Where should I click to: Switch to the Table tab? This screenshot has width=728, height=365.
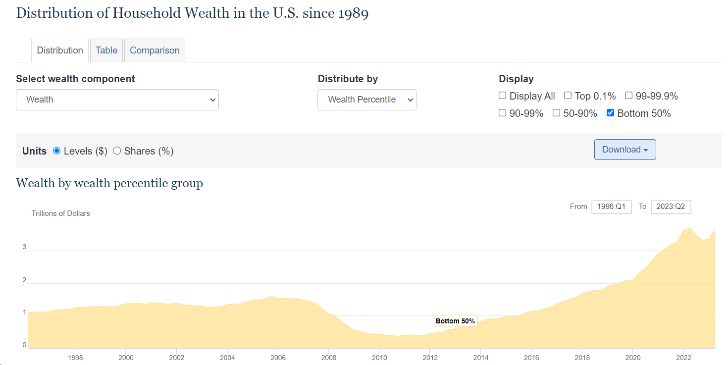click(106, 51)
